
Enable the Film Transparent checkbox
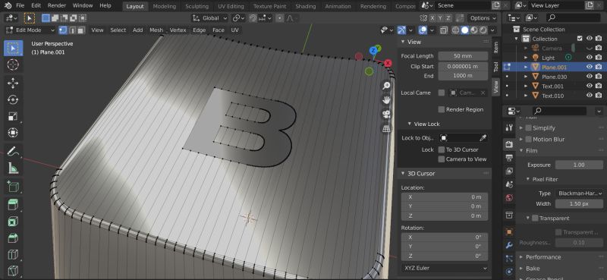coord(535,218)
